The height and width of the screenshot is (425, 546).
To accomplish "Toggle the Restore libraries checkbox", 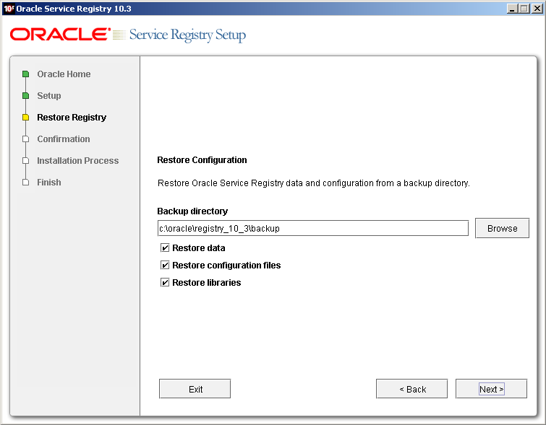I will (x=165, y=283).
